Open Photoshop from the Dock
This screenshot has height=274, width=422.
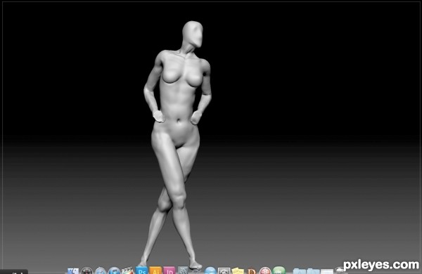pos(141,270)
